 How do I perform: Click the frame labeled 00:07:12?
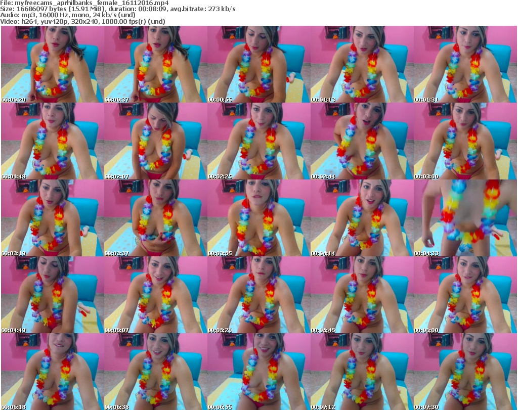362,372
